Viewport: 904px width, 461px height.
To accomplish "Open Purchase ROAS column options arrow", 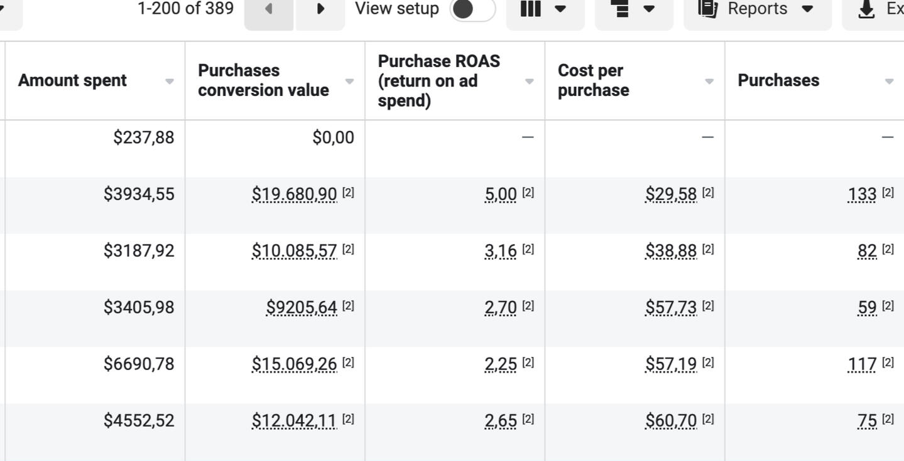I will pyautogui.click(x=529, y=82).
